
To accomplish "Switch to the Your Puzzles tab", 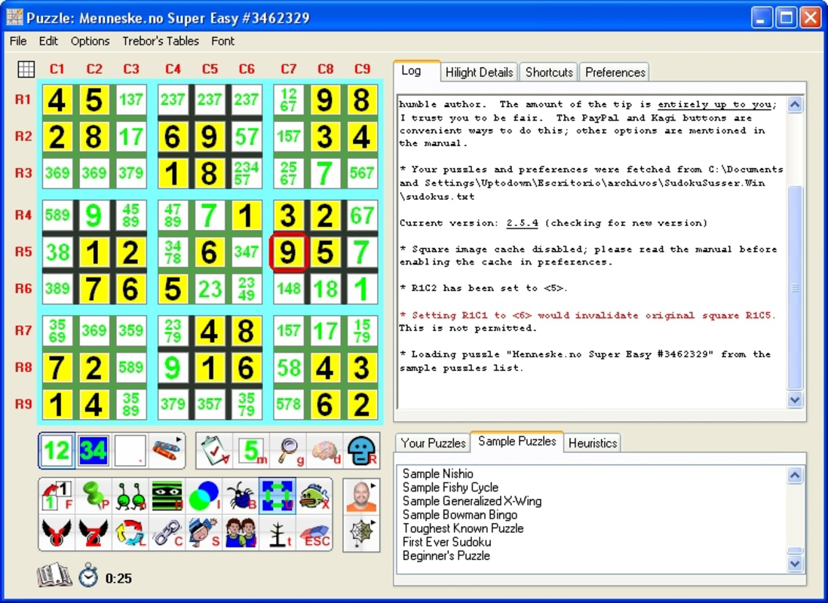I will coord(433,443).
